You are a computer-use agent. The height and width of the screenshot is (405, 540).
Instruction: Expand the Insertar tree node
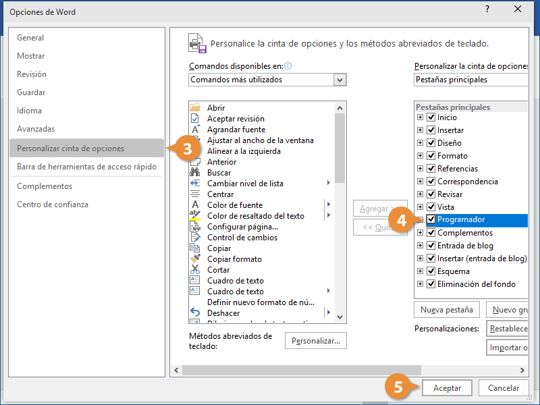tap(420, 130)
